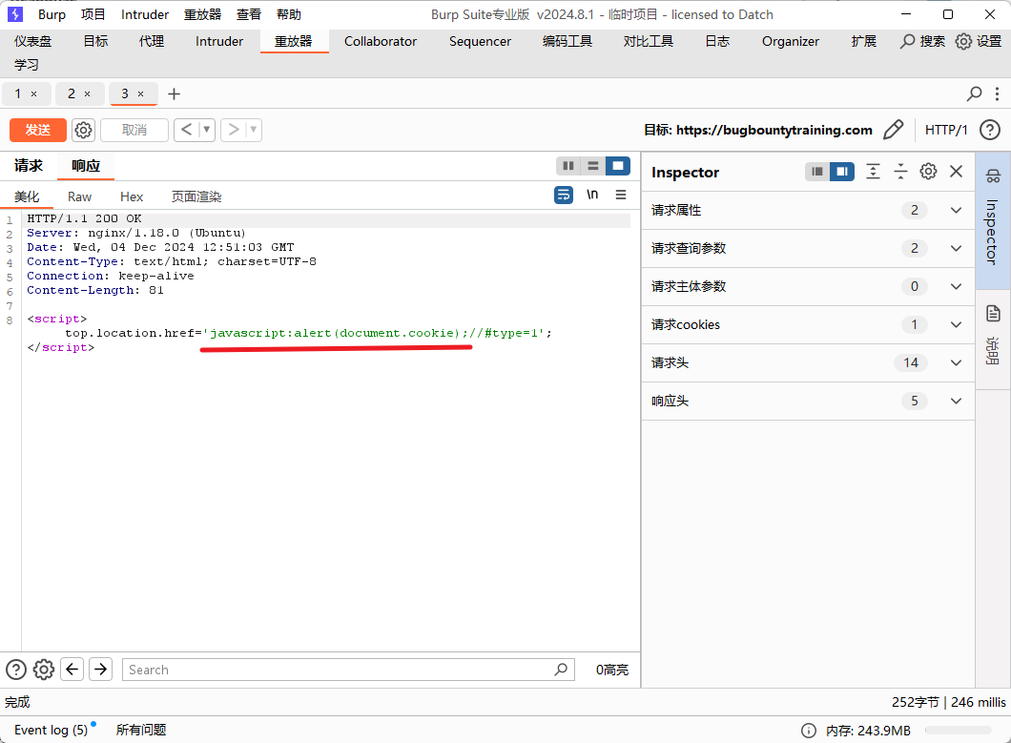The height and width of the screenshot is (743, 1011).
Task: Toggle show non-printable characters \n
Action: point(592,195)
